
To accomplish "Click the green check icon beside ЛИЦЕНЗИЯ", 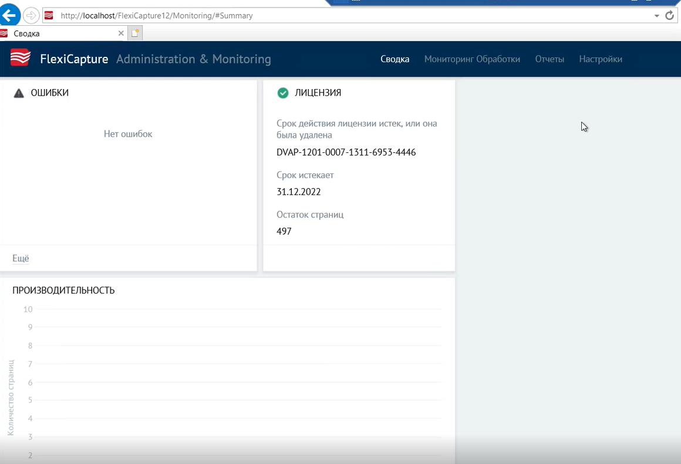I will coord(283,93).
